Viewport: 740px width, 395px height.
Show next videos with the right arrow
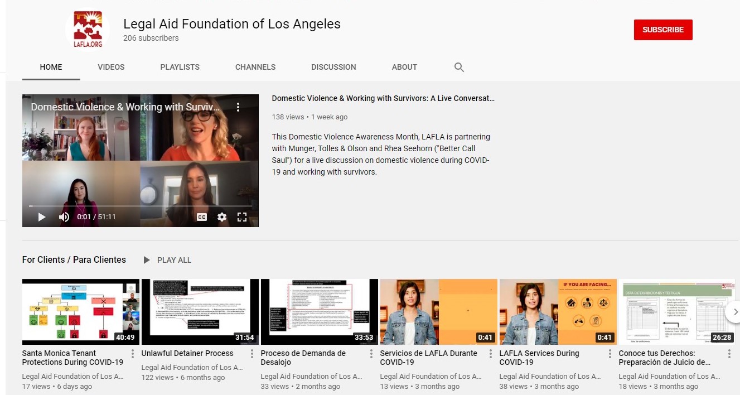(x=736, y=312)
